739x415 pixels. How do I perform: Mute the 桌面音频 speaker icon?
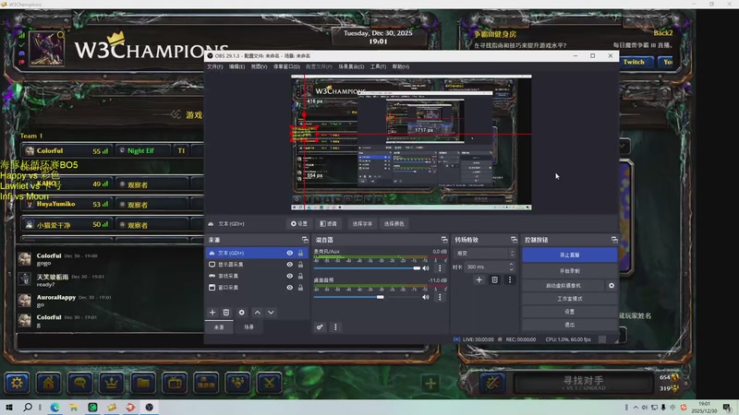click(x=426, y=297)
